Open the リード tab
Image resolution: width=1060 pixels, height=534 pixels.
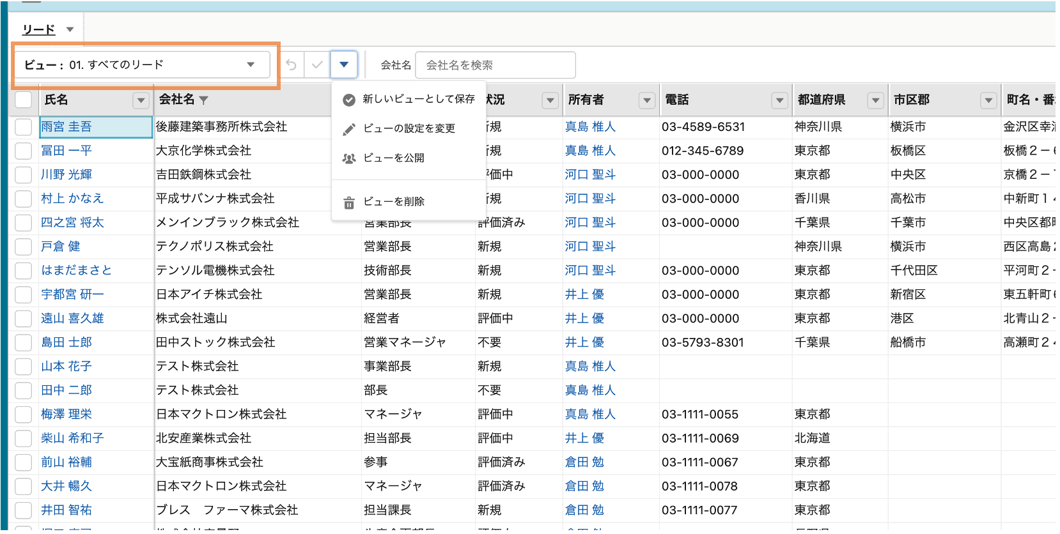[38, 29]
